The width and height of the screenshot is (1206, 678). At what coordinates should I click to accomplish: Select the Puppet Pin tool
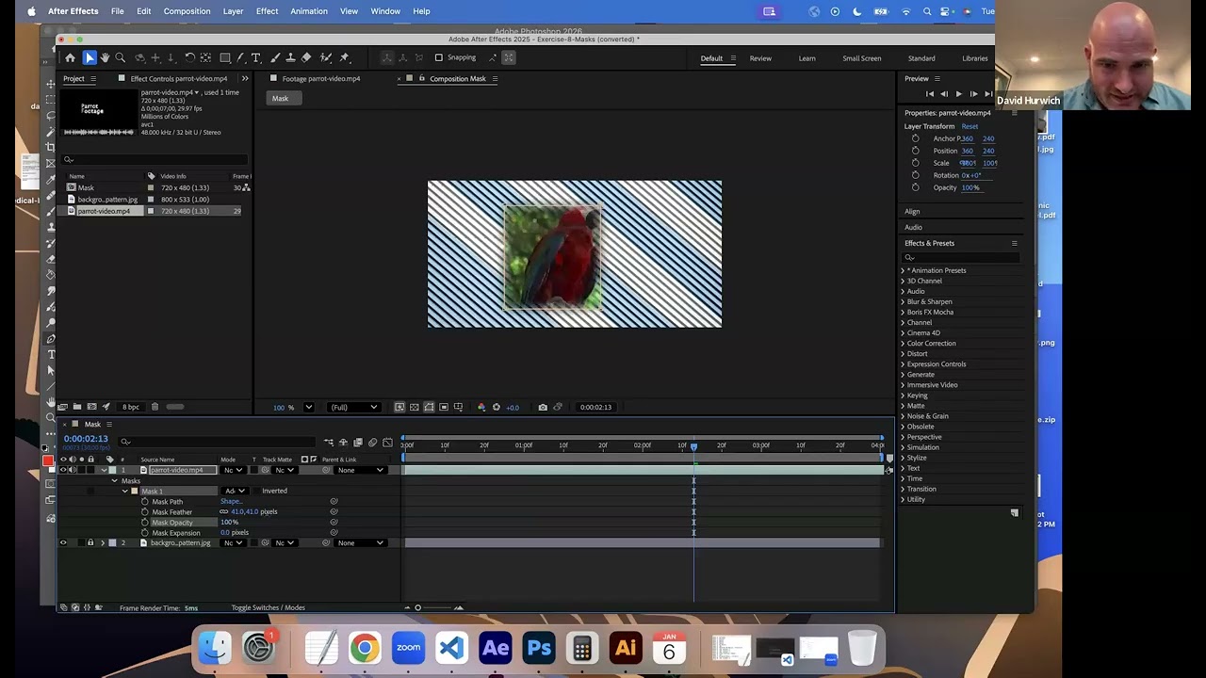pos(345,57)
